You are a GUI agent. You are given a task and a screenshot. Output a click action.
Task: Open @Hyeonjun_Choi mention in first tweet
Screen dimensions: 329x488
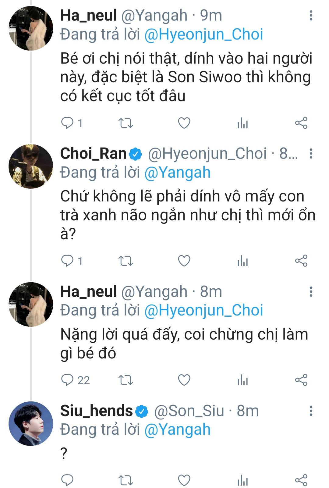click(x=203, y=34)
